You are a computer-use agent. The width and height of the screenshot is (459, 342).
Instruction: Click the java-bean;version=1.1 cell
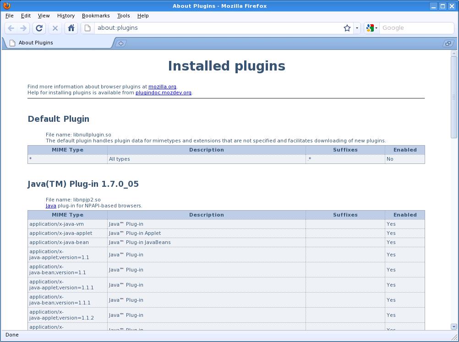(68, 270)
